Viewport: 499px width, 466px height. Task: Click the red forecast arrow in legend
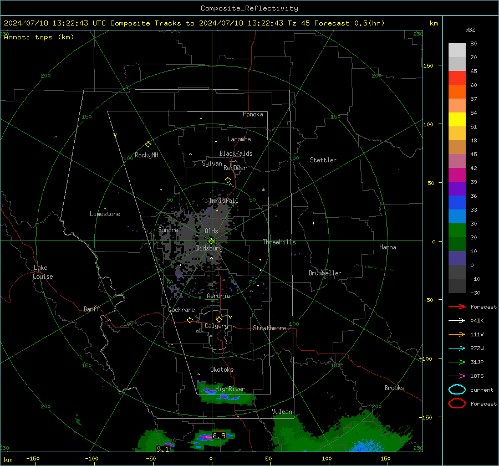coord(457,306)
